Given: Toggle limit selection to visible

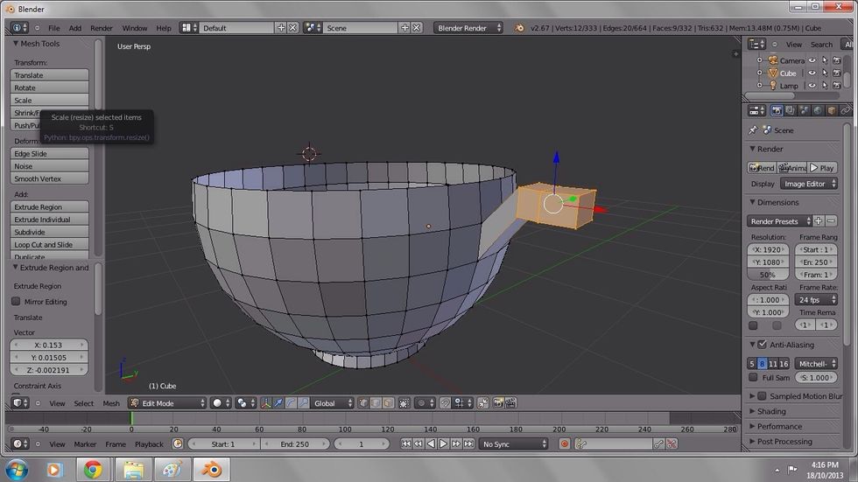Looking at the screenshot, I should point(404,403).
